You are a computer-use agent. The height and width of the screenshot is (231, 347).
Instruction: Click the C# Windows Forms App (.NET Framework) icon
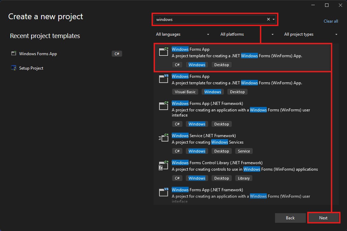(x=164, y=106)
